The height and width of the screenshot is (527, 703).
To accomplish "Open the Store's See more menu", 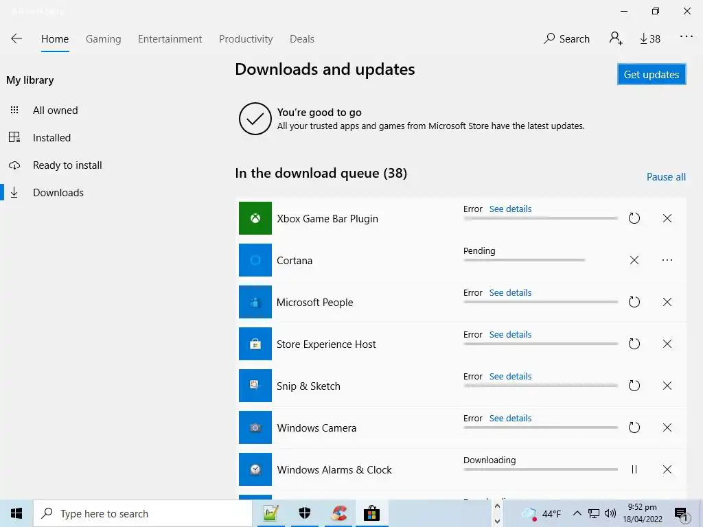I will (x=687, y=37).
